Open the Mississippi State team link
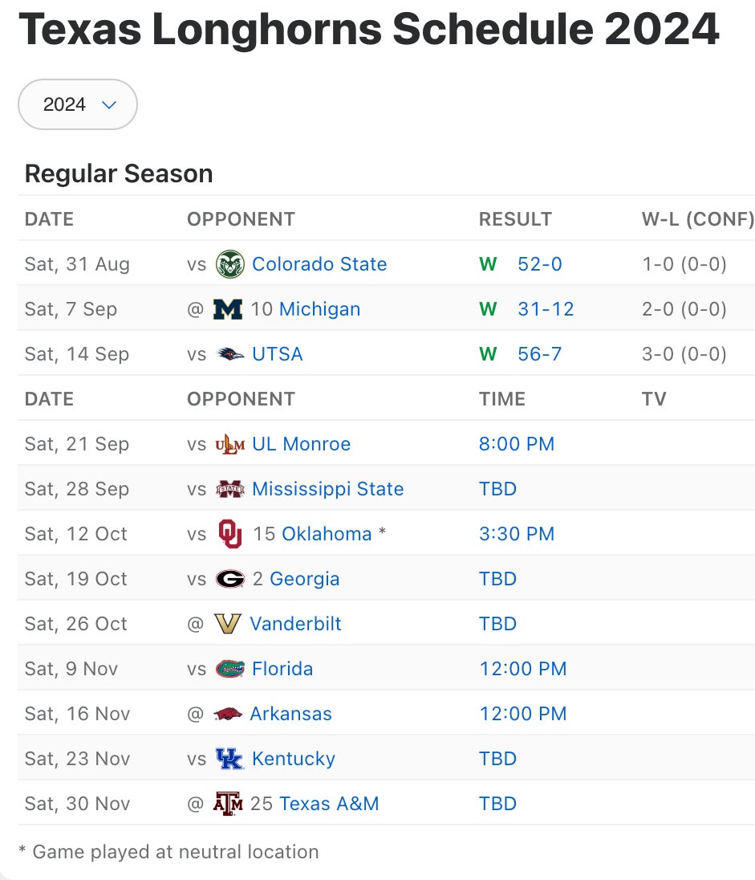755x880 pixels. coord(327,489)
